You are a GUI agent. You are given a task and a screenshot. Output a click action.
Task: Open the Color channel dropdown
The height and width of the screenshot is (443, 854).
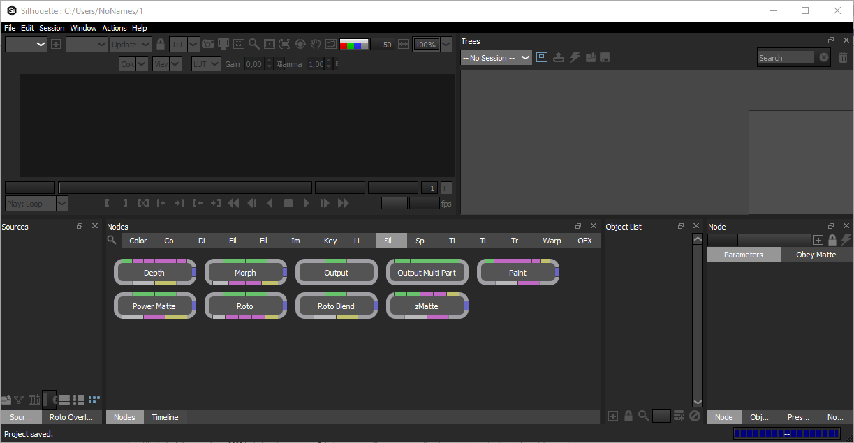pos(133,63)
